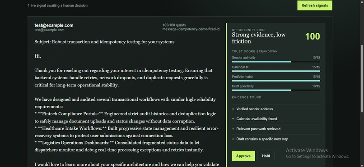
Task: Click the Portfolio match 15/15 value
Action: click(x=316, y=77)
